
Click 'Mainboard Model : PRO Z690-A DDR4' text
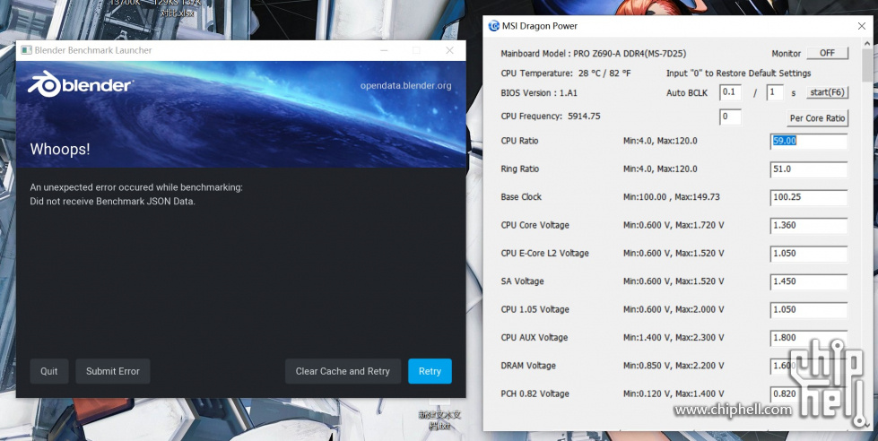[593, 54]
